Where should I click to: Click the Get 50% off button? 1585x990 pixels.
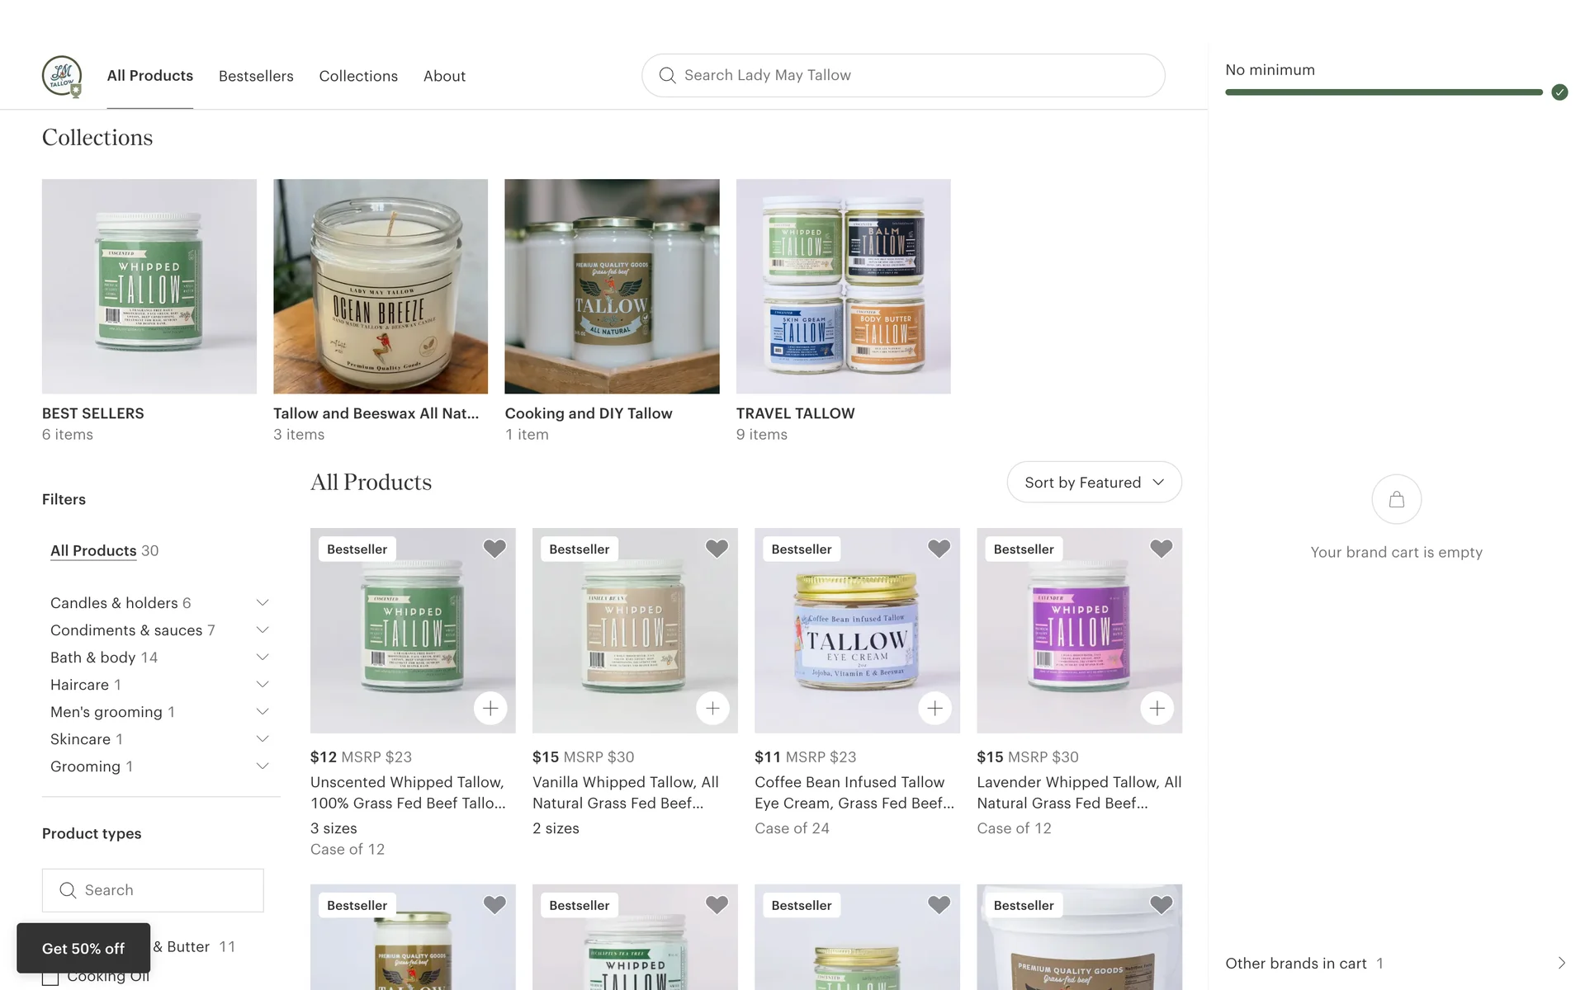pyautogui.click(x=83, y=948)
